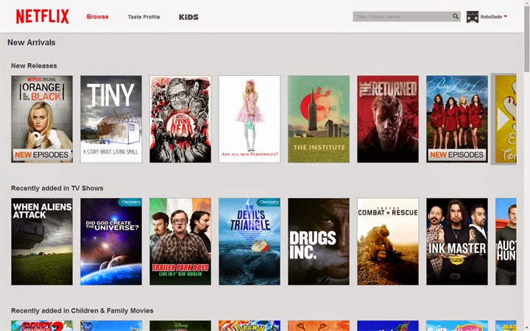Open the RoboDude profile name
The width and height of the screenshot is (530, 331).
pos(491,16)
